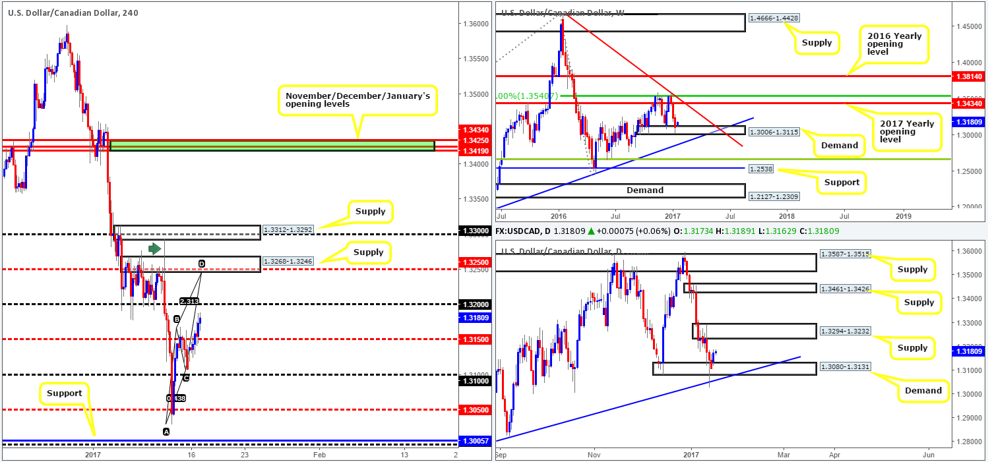Click the point A label of the pattern
This screenshot has width=988, height=462.
click(166, 431)
